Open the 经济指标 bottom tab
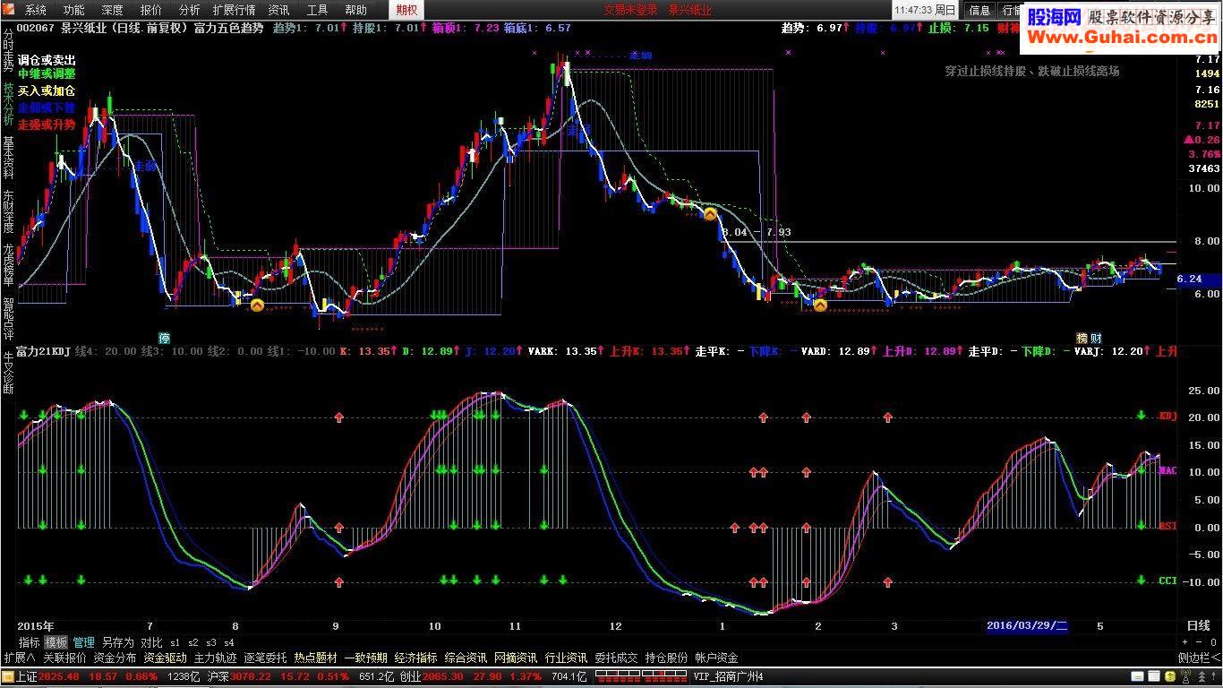Viewport: 1223px width, 688px height. [x=415, y=658]
